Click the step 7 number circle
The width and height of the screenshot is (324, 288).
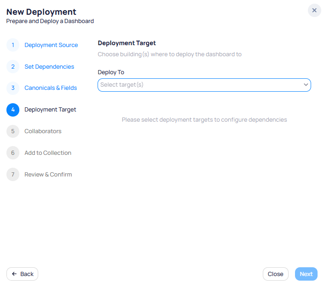pos(13,175)
